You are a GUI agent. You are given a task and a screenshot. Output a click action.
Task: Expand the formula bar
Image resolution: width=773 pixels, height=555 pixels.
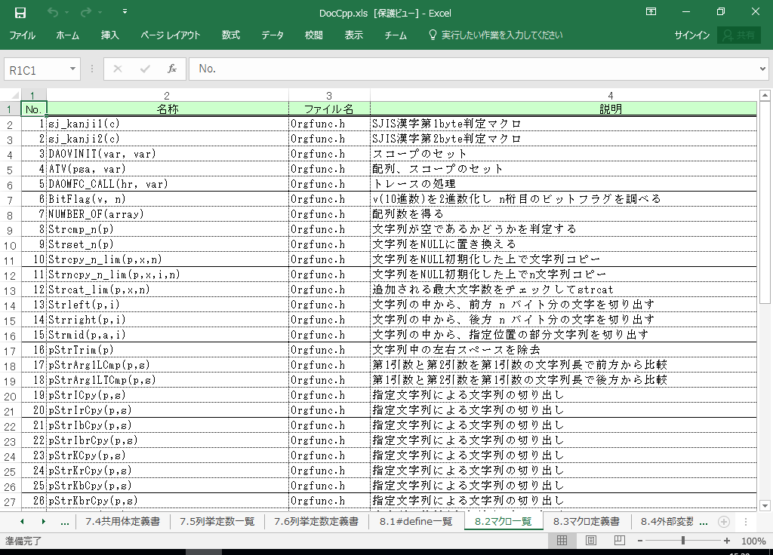click(762, 69)
